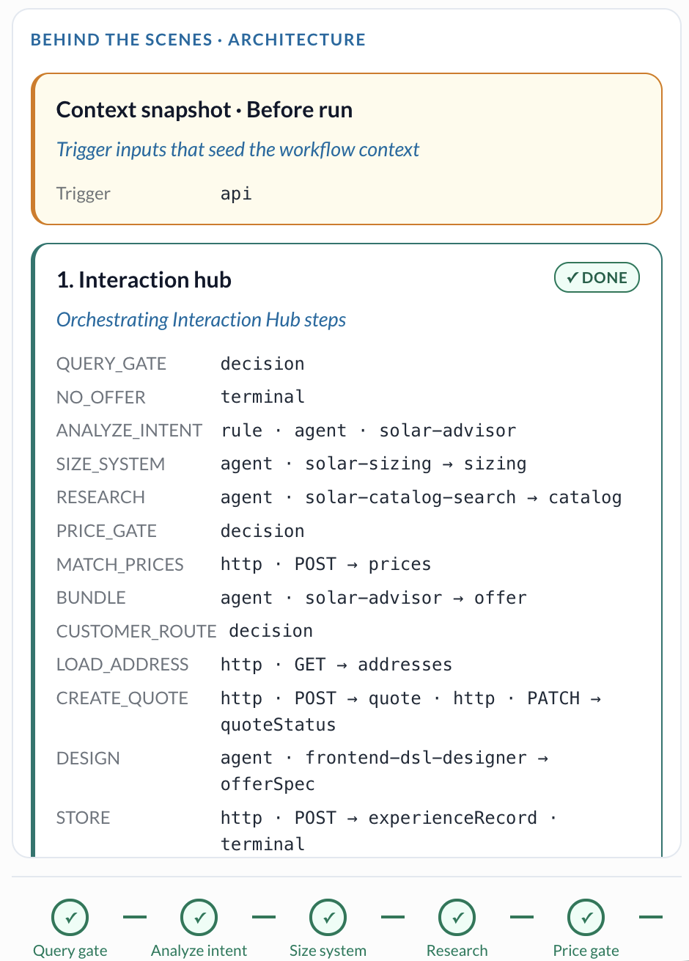The width and height of the screenshot is (689, 961).
Task: Click the Trigger inputs subtitle text
Action: [x=238, y=150]
